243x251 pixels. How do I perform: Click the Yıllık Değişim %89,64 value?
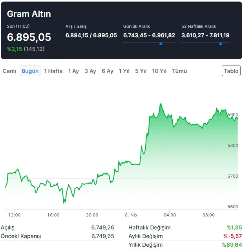pos(232,245)
